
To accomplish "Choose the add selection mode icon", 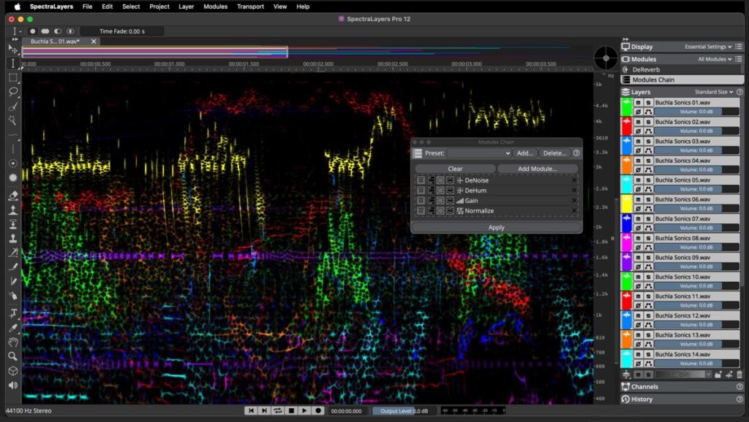I will (45, 31).
